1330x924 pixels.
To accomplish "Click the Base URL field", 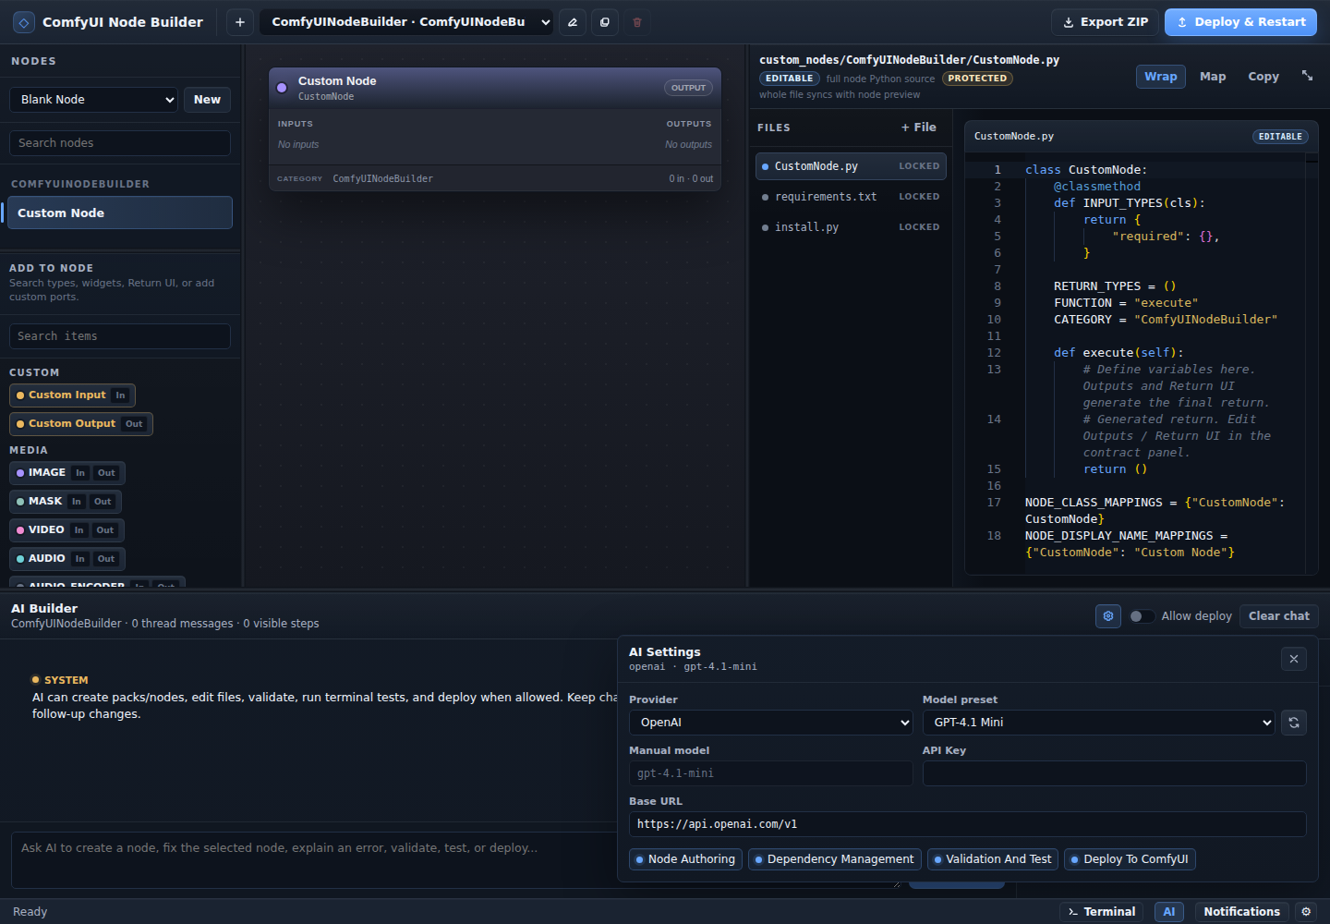I will [967, 824].
